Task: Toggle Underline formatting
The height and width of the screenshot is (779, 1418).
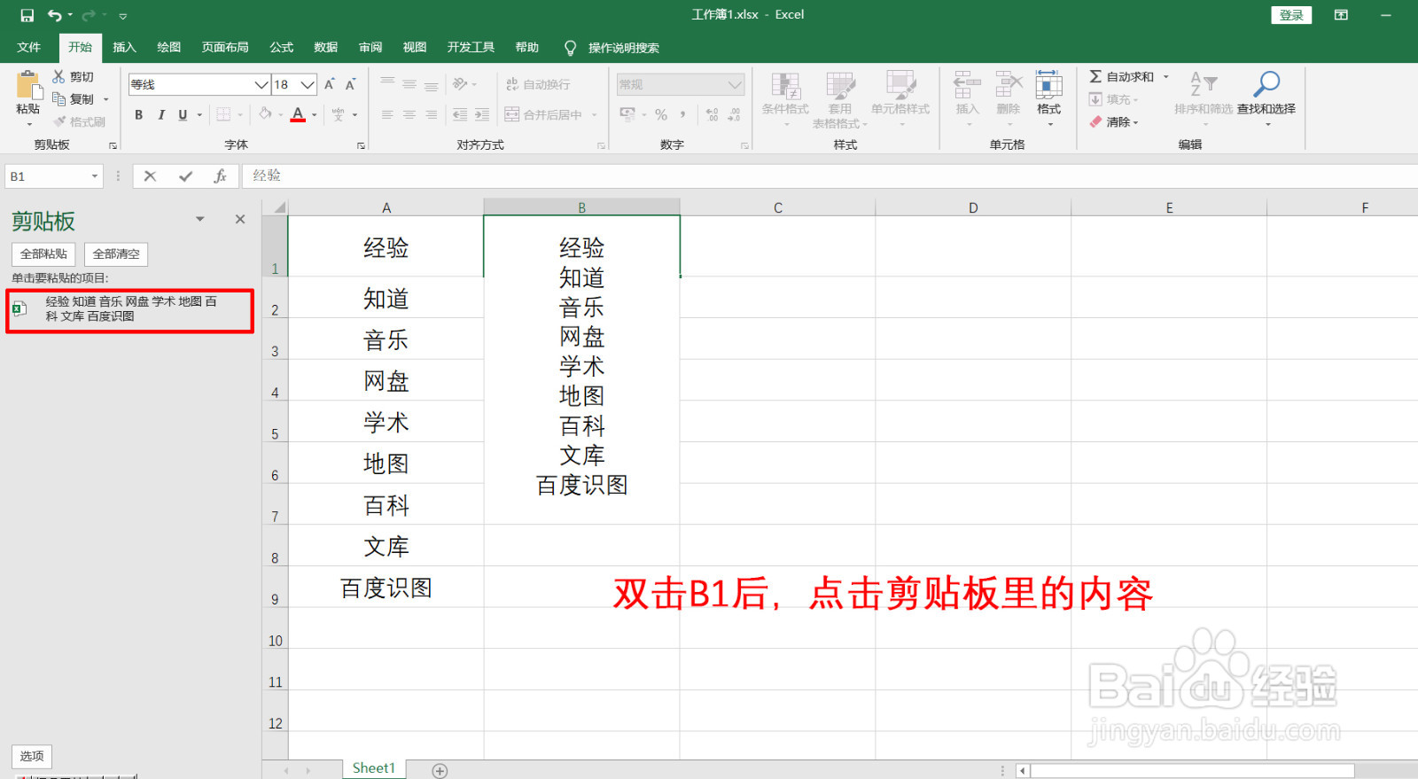Action: pos(183,114)
